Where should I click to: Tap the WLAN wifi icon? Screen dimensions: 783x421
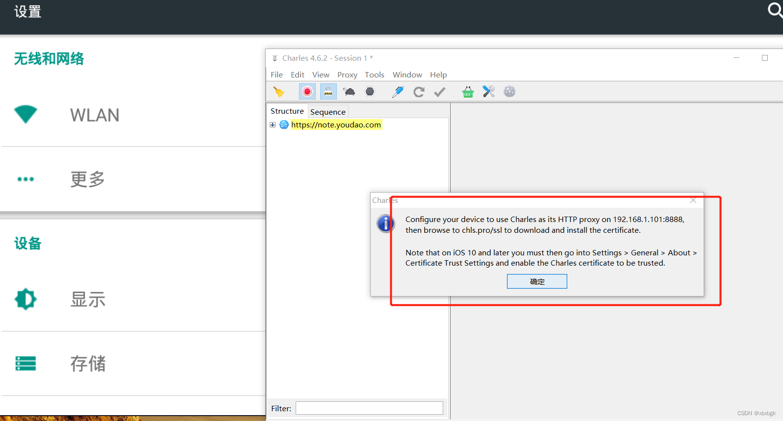25,114
